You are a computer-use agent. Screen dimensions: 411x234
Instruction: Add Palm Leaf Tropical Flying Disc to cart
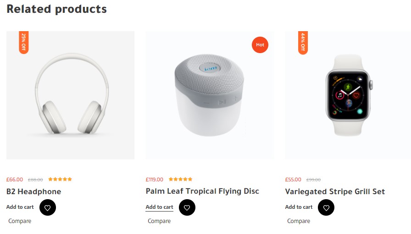(x=160, y=207)
